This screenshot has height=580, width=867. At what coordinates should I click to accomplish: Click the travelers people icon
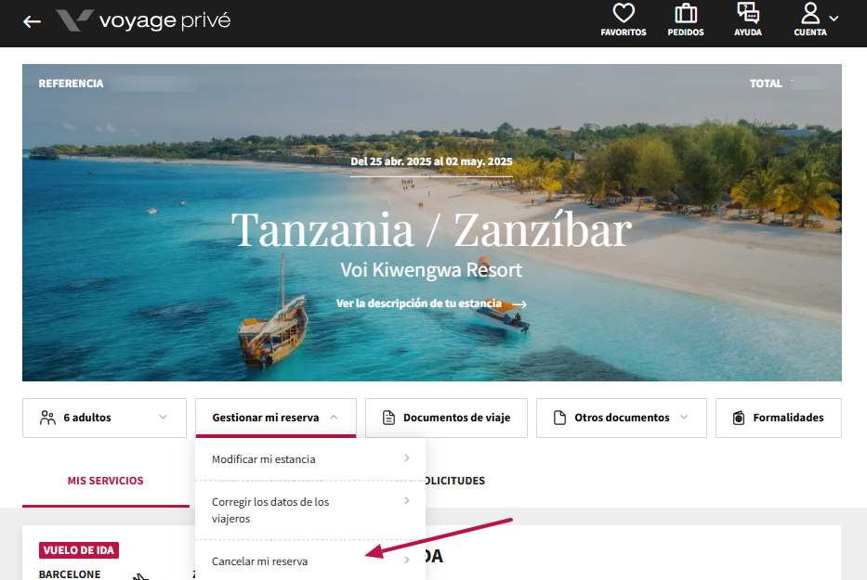[x=48, y=418]
